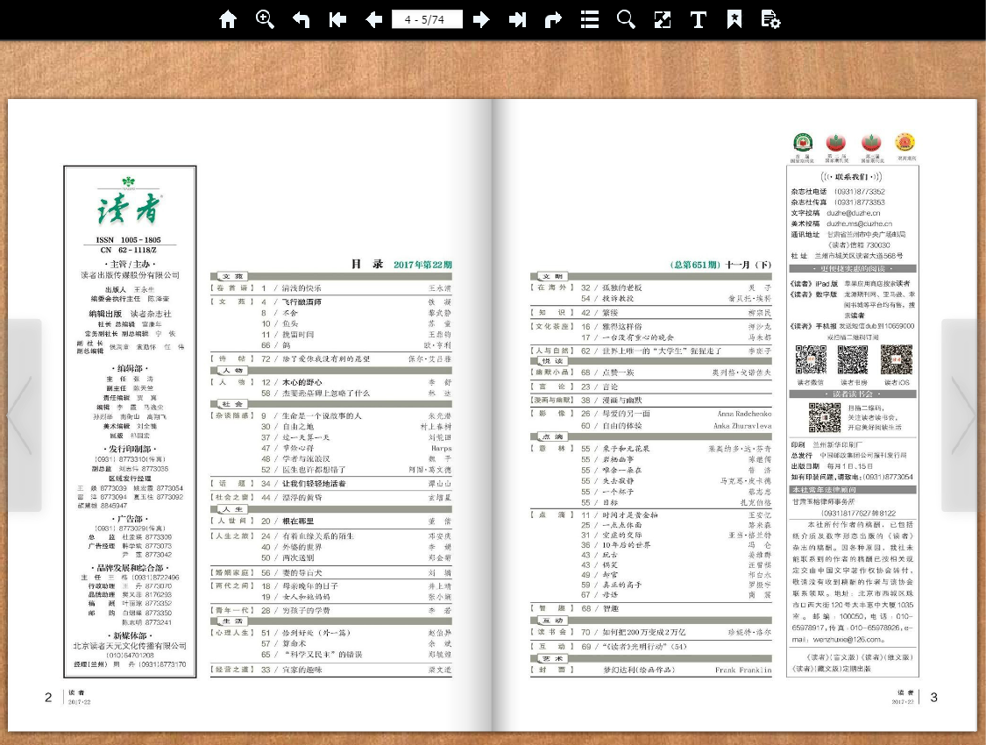This screenshot has height=745, width=986.
Task: Click contents entry 根在哪里
Action: coord(297,521)
